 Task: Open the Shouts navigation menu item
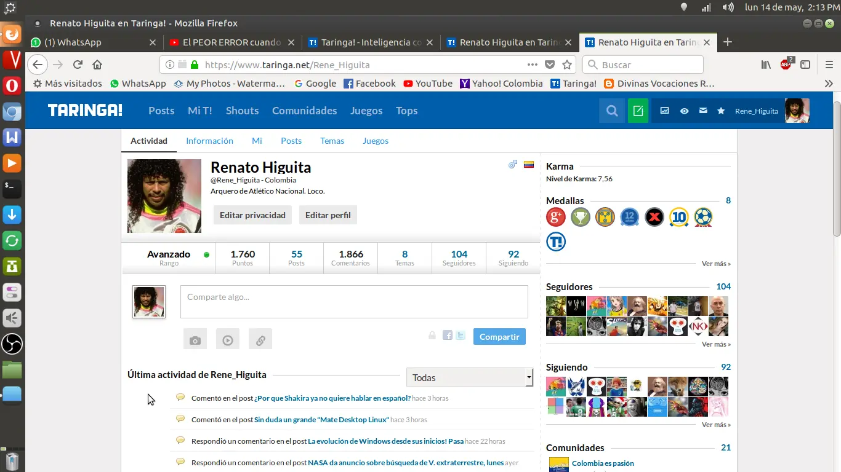(242, 111)
